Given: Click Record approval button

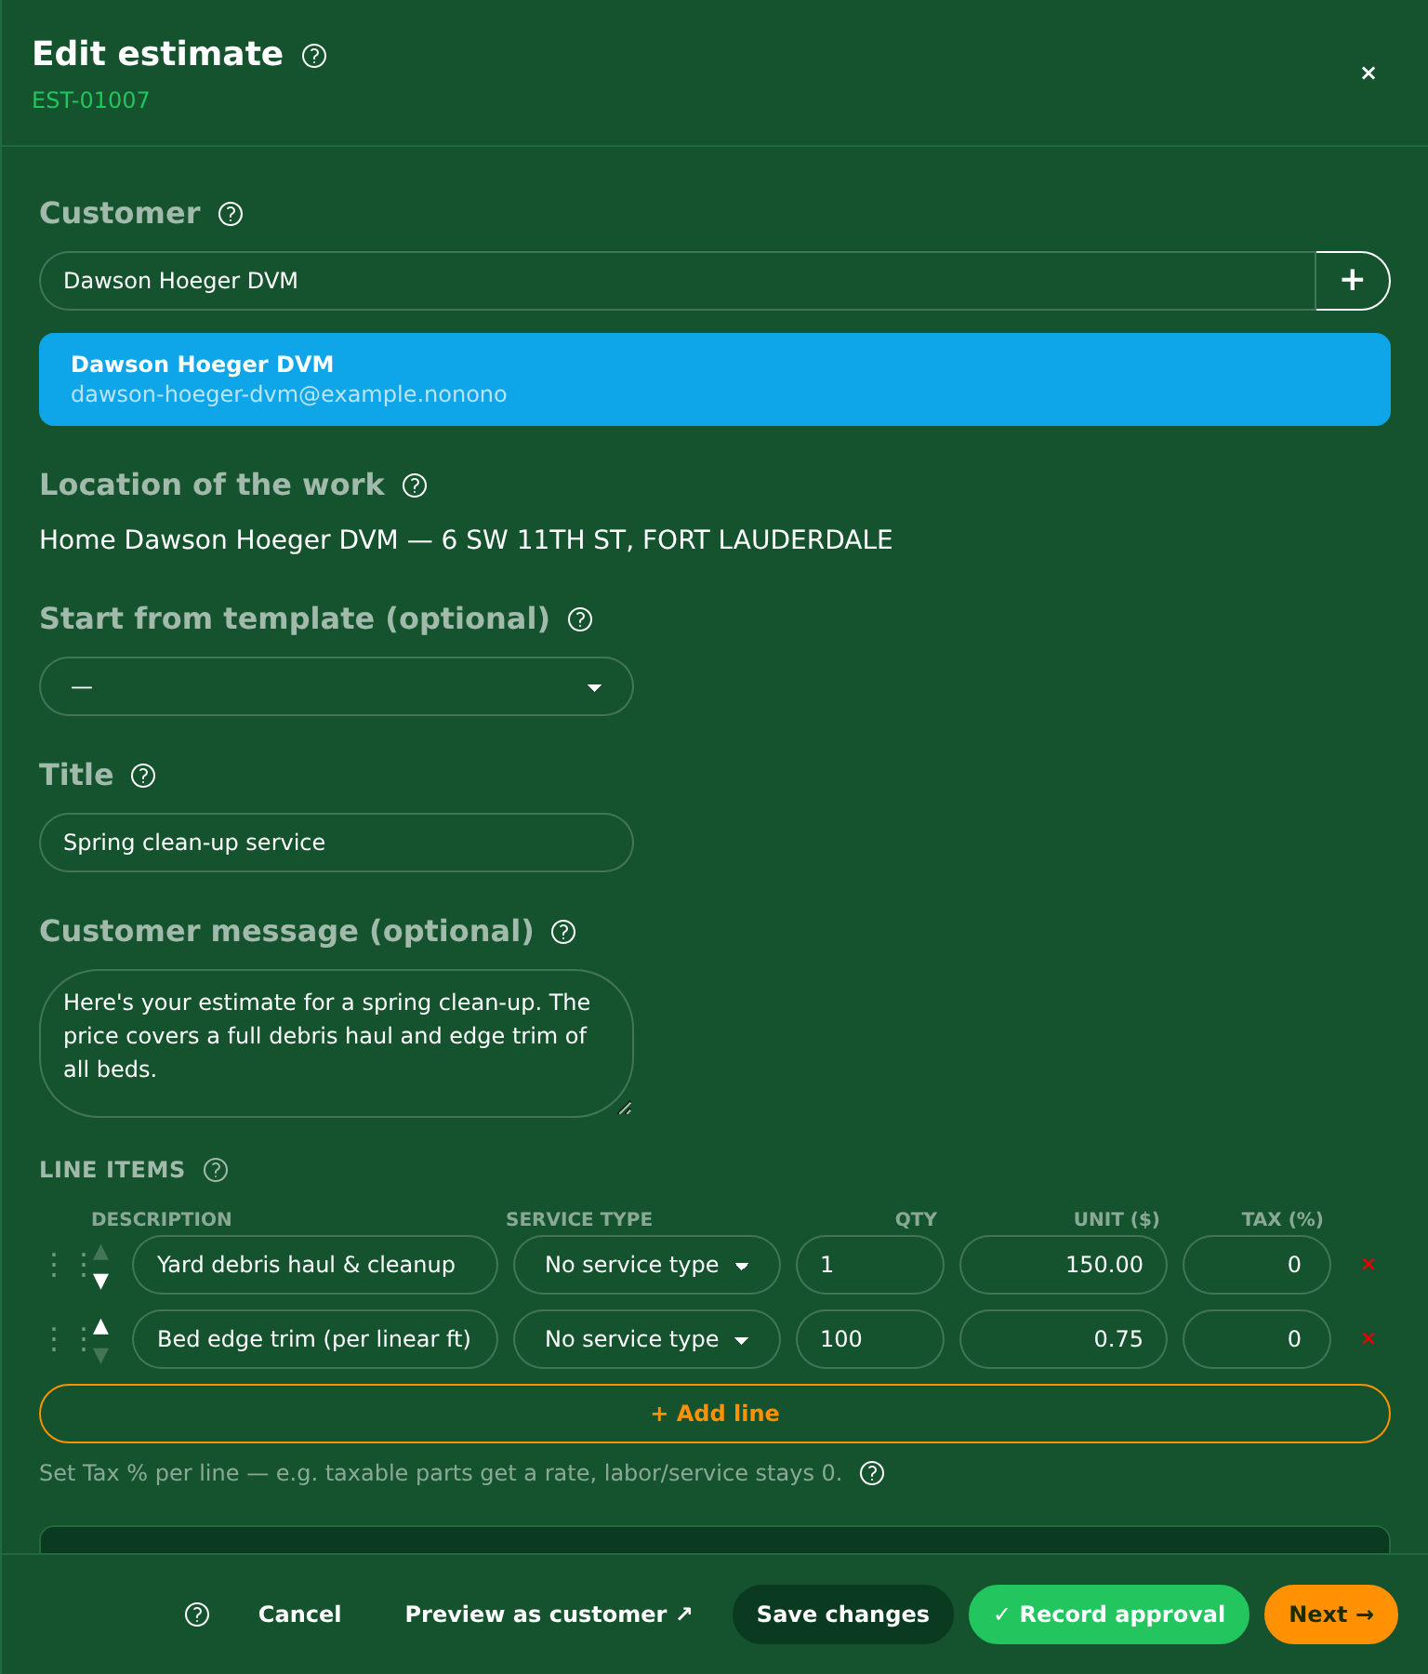Looking at the screenshot, I should [x=1109, y=1614].
